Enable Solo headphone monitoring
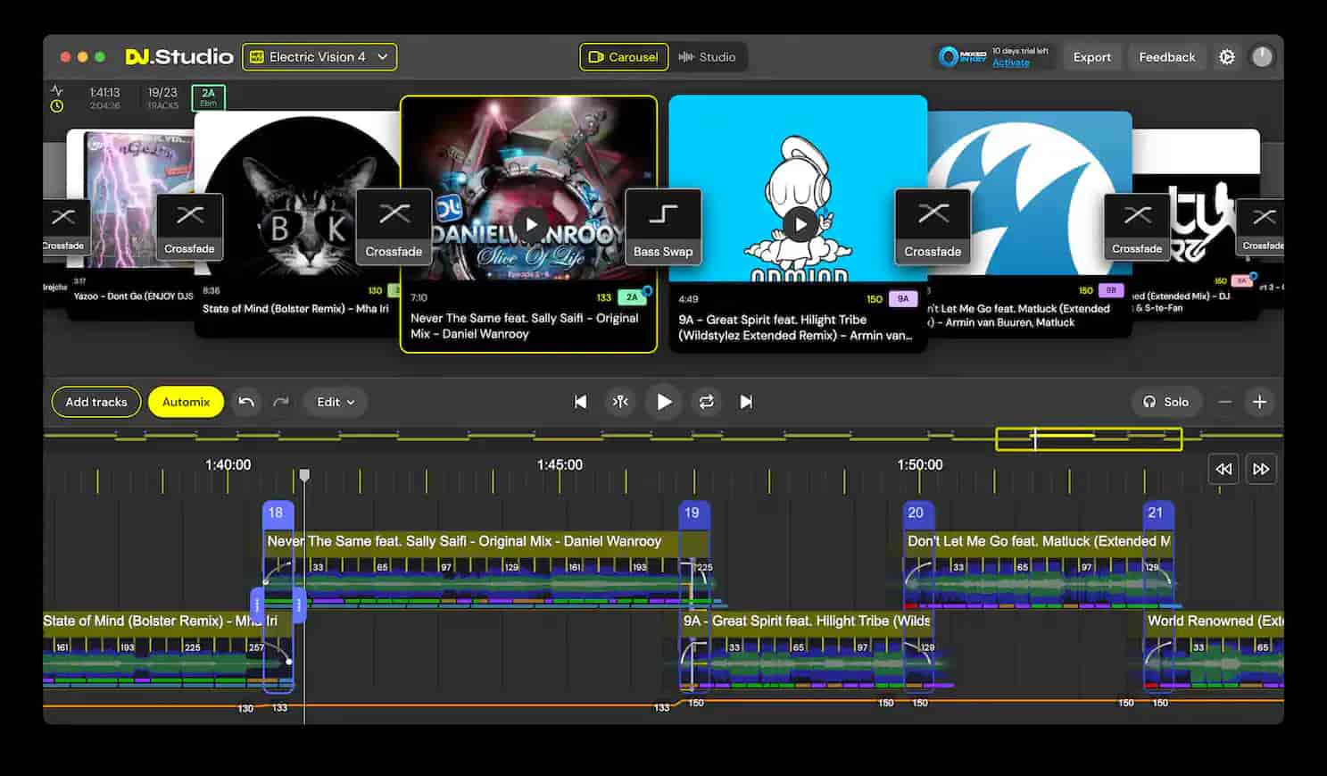Screen dimensions: 1327x776 [x=1166, y=402]
